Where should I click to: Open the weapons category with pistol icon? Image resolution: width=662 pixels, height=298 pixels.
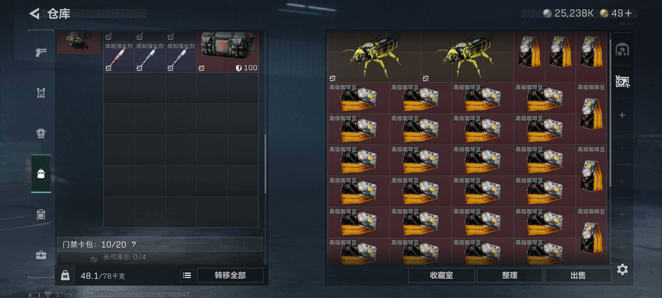tap(41, 52)
